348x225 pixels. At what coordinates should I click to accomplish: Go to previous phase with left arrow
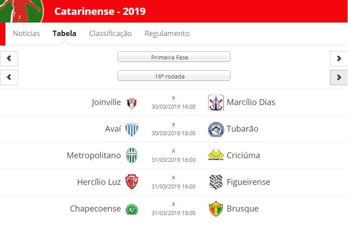[9, 59]
